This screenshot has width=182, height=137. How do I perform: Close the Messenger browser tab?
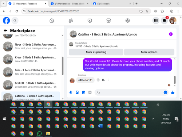pyautogui.click(x=45, y=4)
